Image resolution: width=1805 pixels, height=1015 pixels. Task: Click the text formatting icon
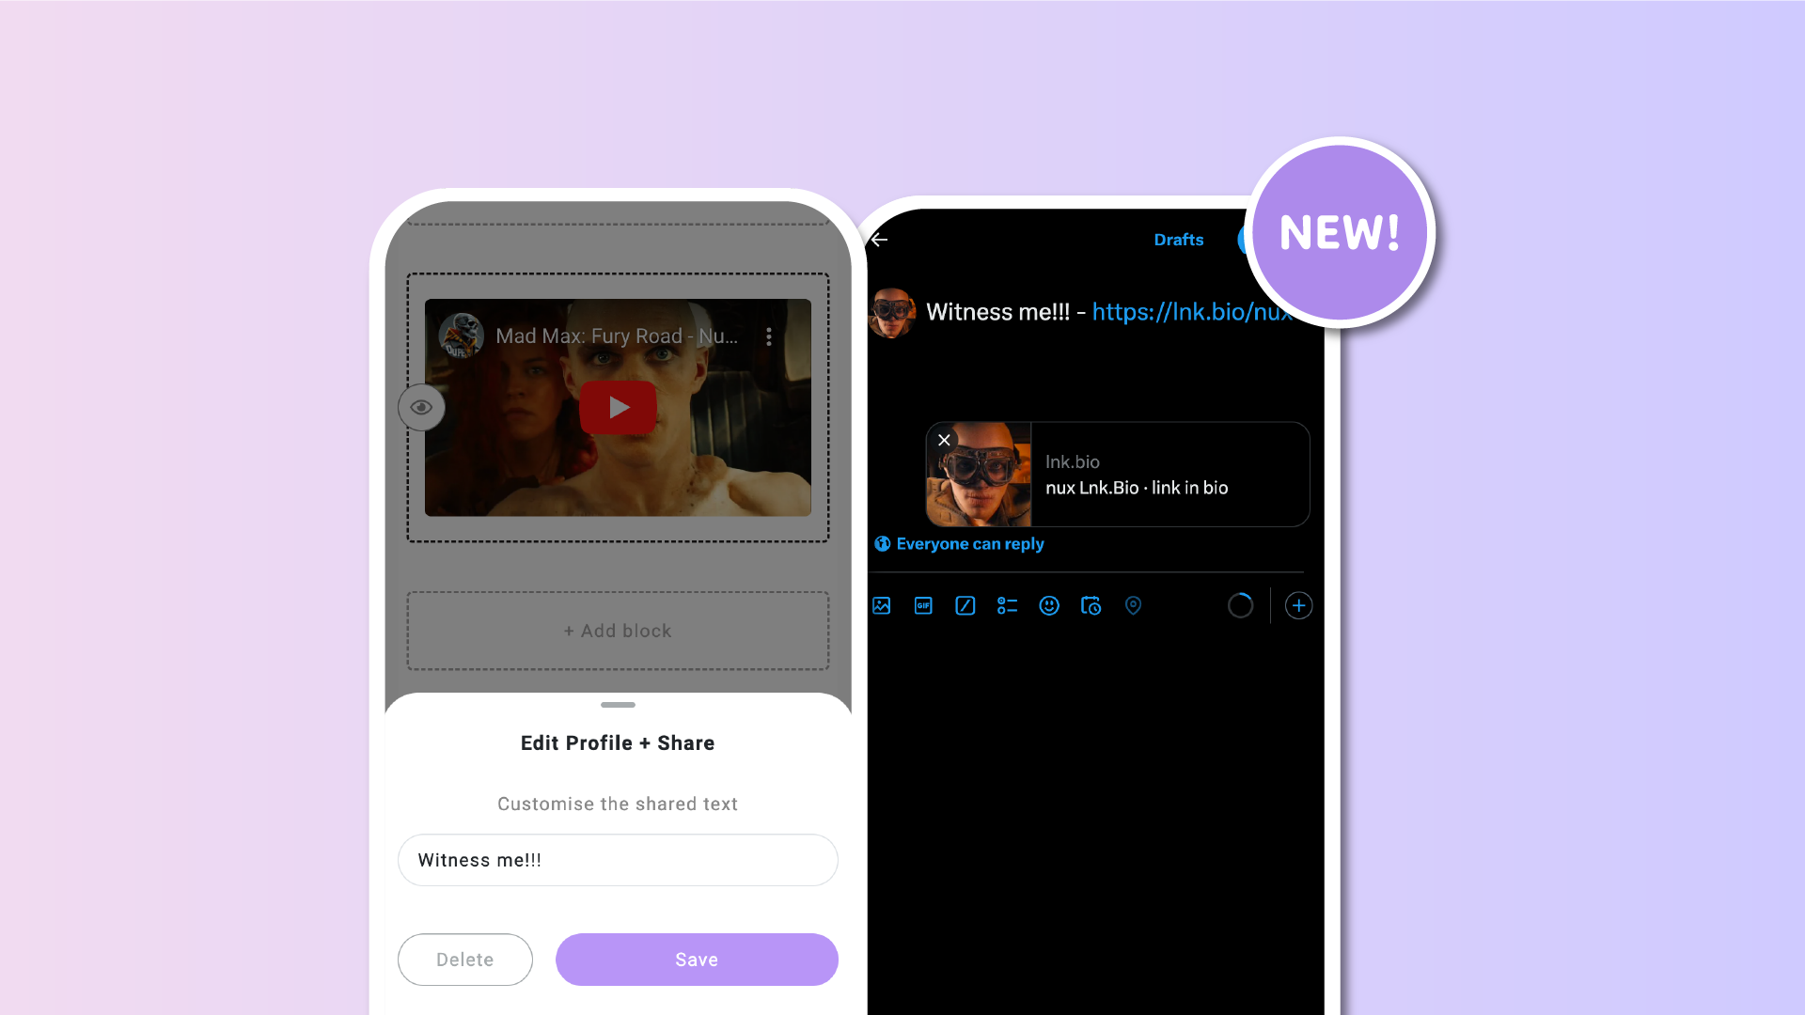point(965,606)
